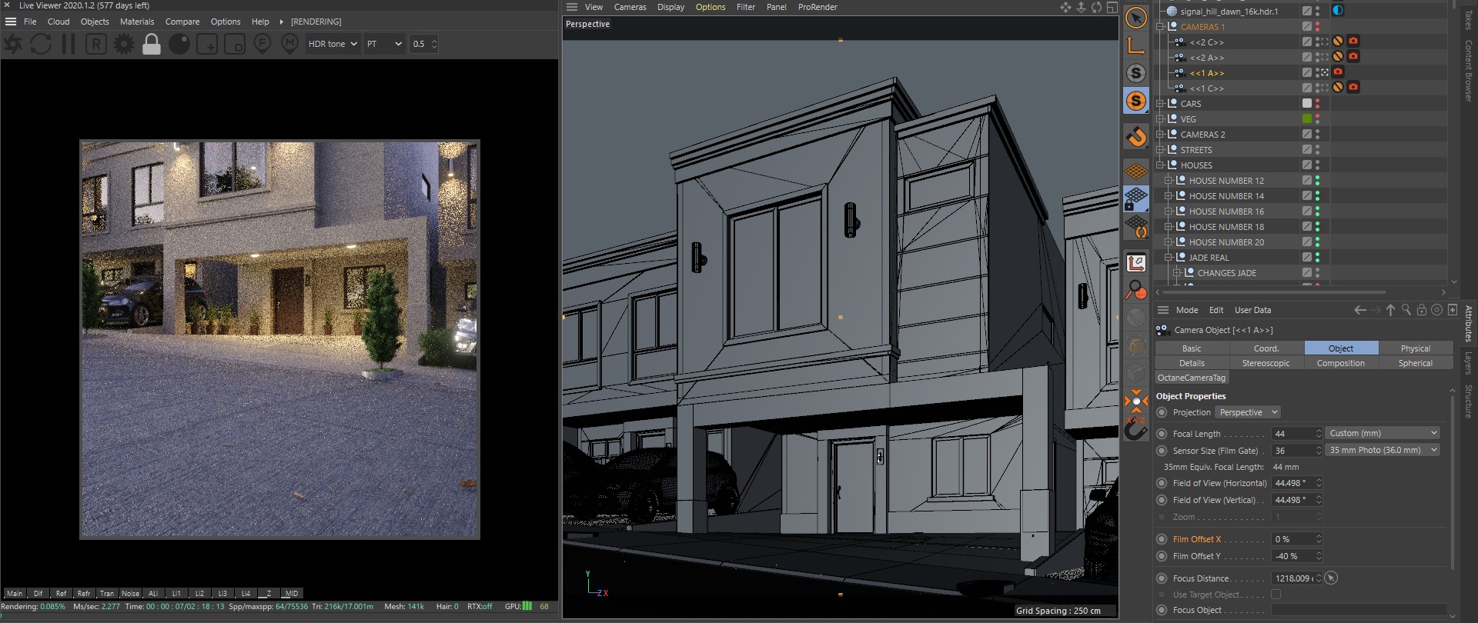The height and width of the screenshot is (623, 1478).
Task: Click the orange arrows center axis icon
Action: [1136, 401]
